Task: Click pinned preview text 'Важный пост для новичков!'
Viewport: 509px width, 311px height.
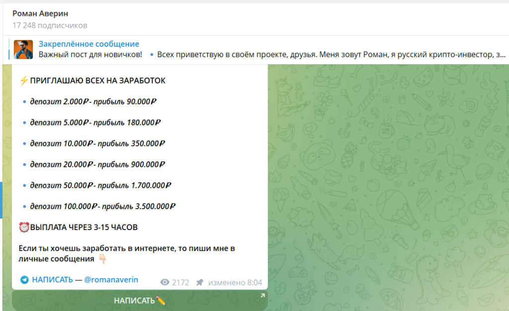Action: (x=90, y=54)
